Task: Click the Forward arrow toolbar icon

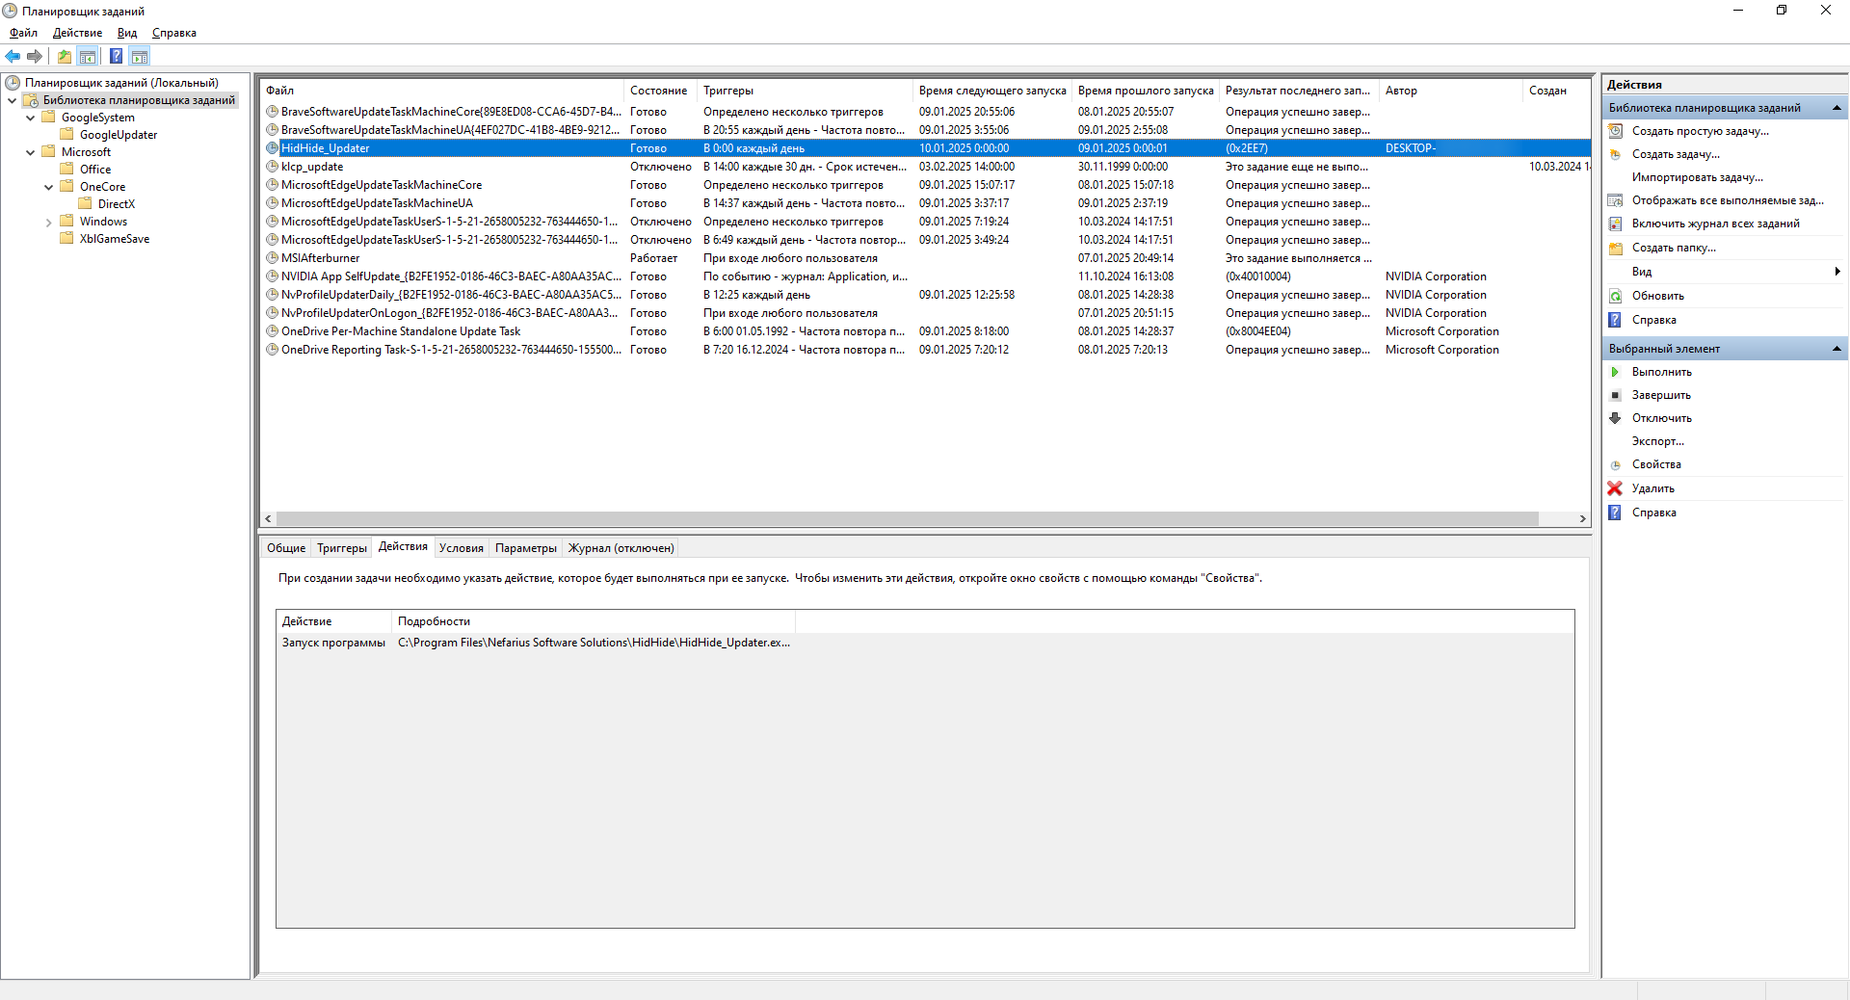Action: (35, 57)
